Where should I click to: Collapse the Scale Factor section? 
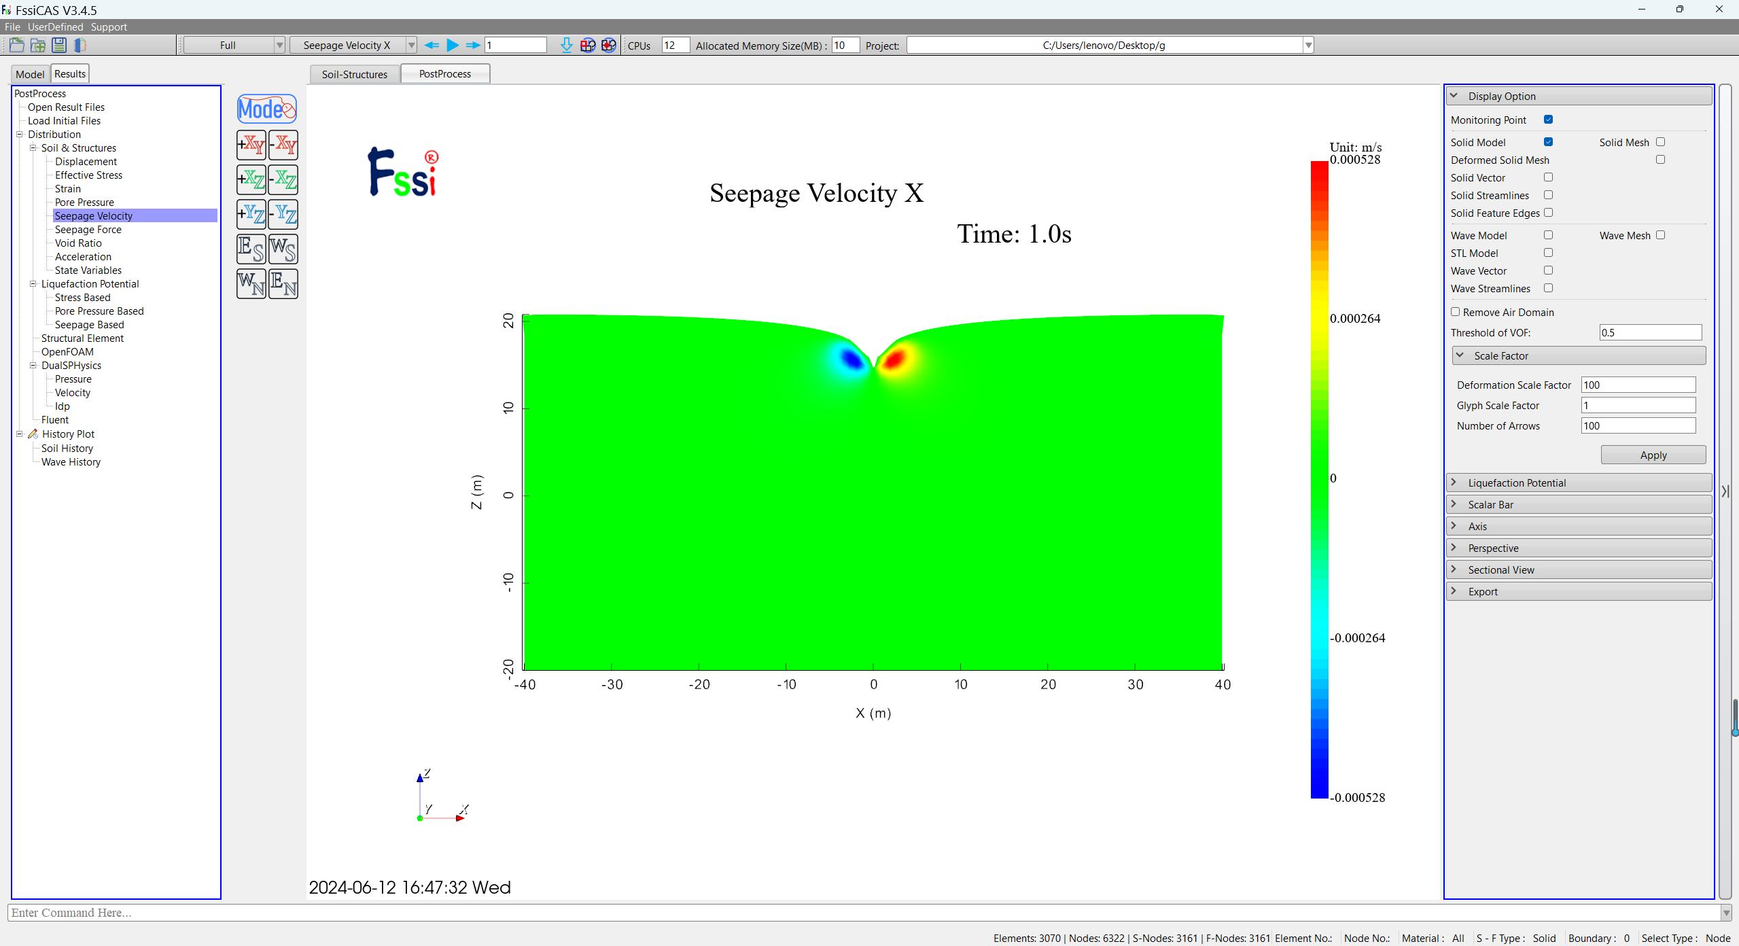[1579, 356]
